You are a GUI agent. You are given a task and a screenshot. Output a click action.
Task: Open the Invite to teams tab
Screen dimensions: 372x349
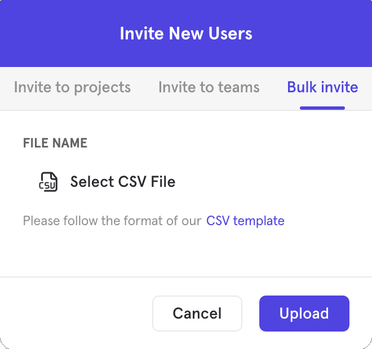click(x=209, y=87)
